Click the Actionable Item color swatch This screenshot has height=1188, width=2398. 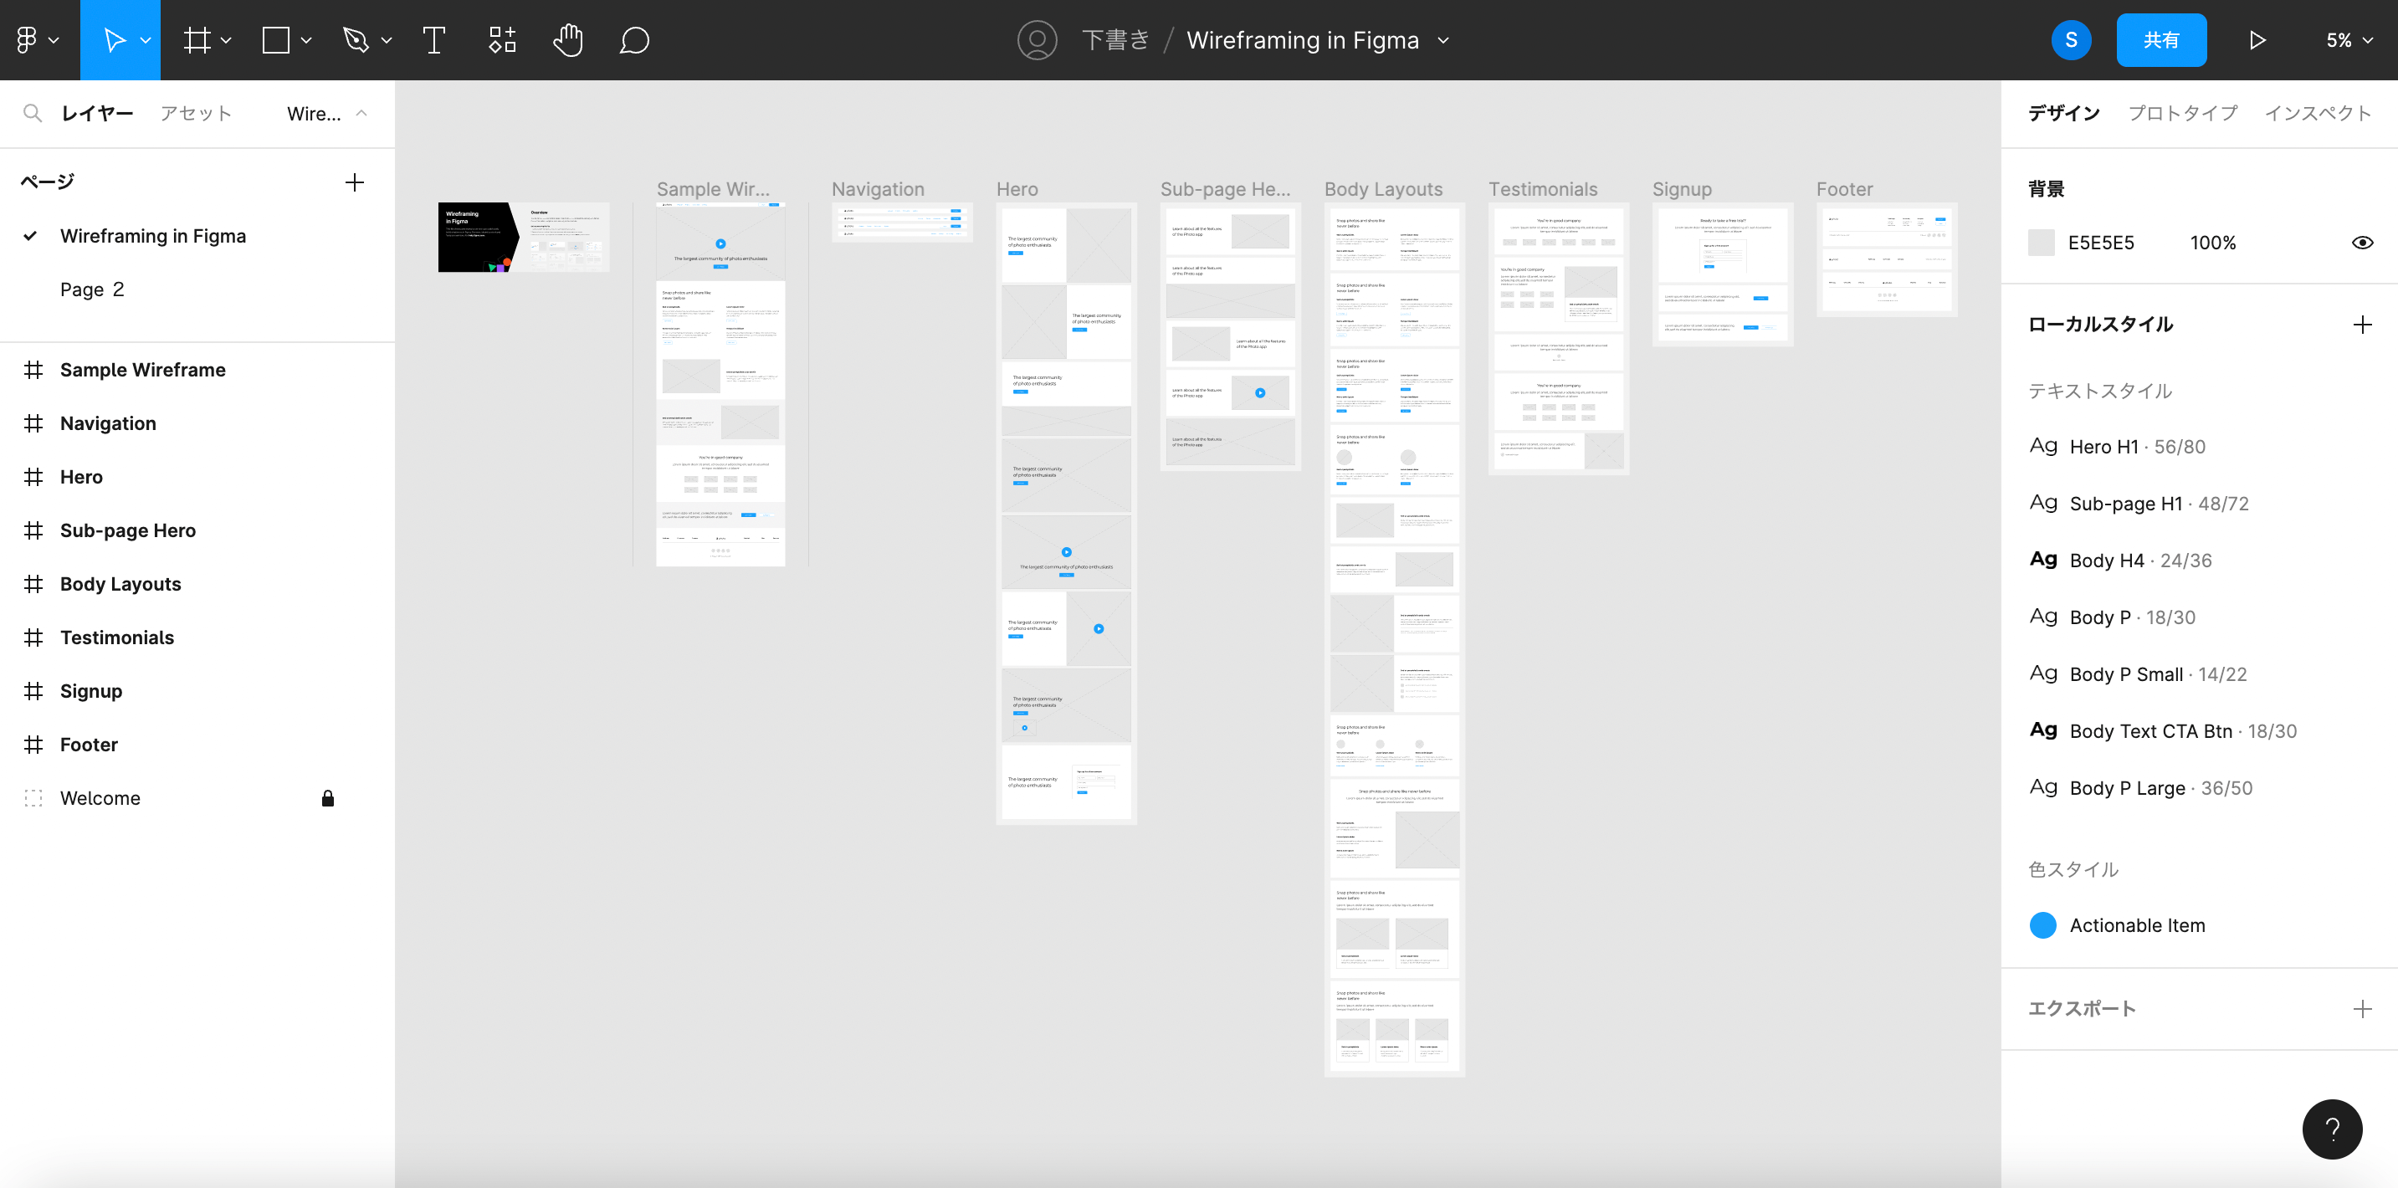[2045, 925]
